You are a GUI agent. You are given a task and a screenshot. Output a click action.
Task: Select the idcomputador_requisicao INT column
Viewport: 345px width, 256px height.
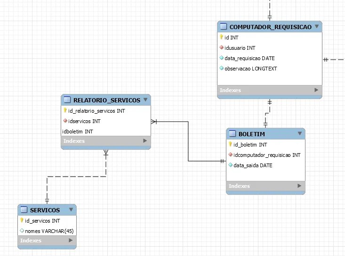pyautogui.click(x=267, y=155)
